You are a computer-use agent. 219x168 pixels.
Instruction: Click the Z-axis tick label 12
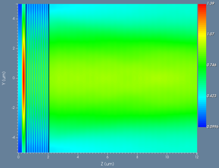tap(197, 157)
